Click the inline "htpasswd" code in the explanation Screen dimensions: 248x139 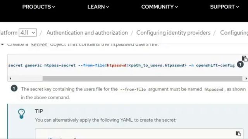pos(214,90)
